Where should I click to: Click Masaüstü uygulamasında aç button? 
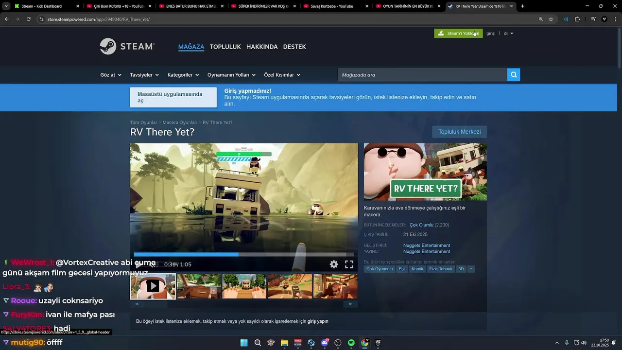pos(173,97)
